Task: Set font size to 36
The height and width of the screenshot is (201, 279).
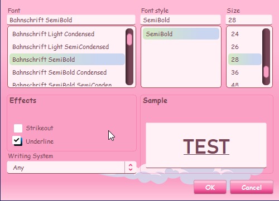Action: click(x=245, y=72)
